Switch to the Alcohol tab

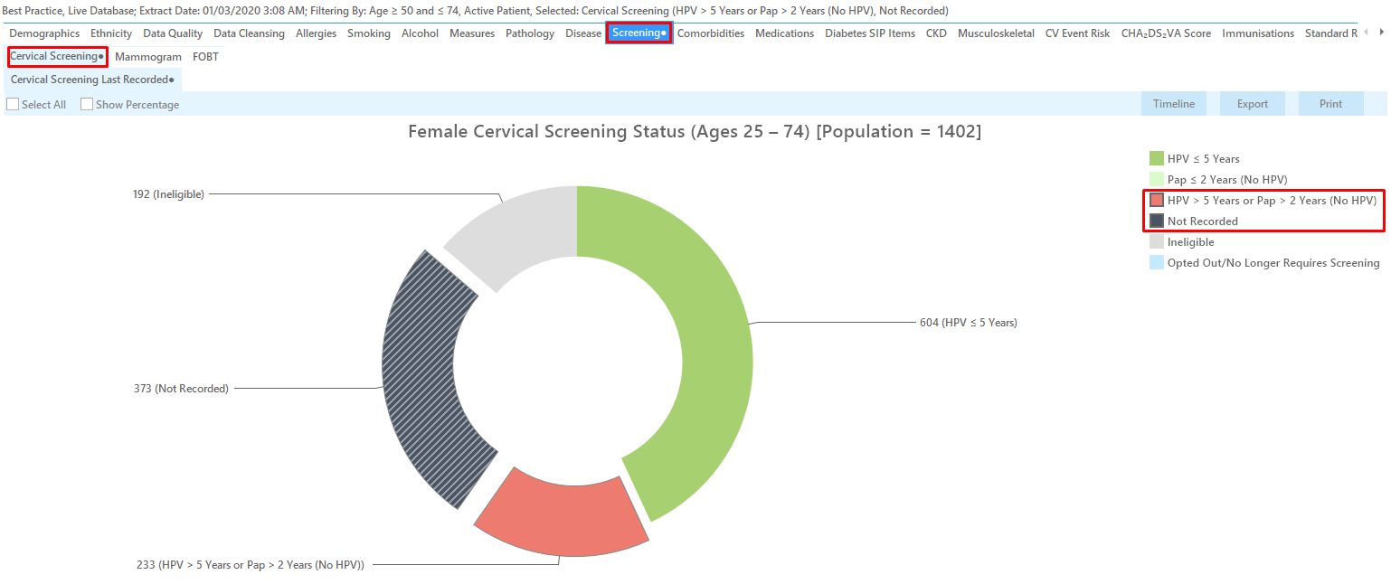pos(420,33)
